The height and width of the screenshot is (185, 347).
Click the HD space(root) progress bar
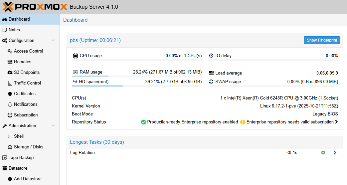pos(137,86)
